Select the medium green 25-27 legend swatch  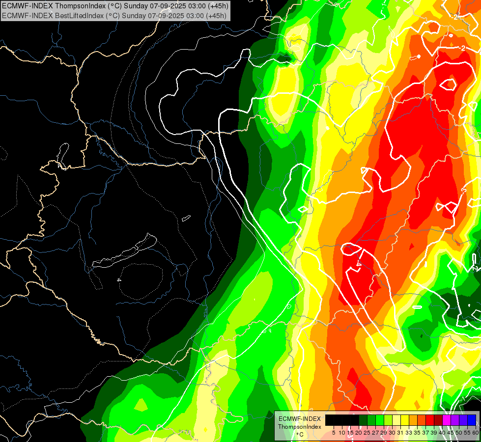click(x=371, y=420)
